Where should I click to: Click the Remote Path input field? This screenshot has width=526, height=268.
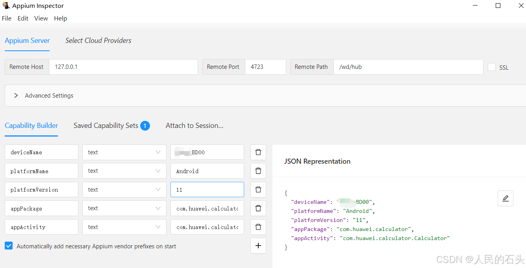click(x=408, y=67)
